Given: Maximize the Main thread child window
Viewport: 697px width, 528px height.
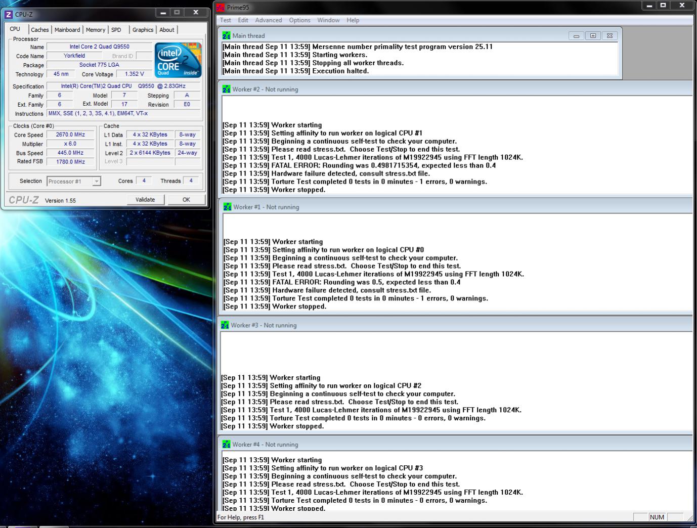Looking at the screenshot, I should point(593,36).
